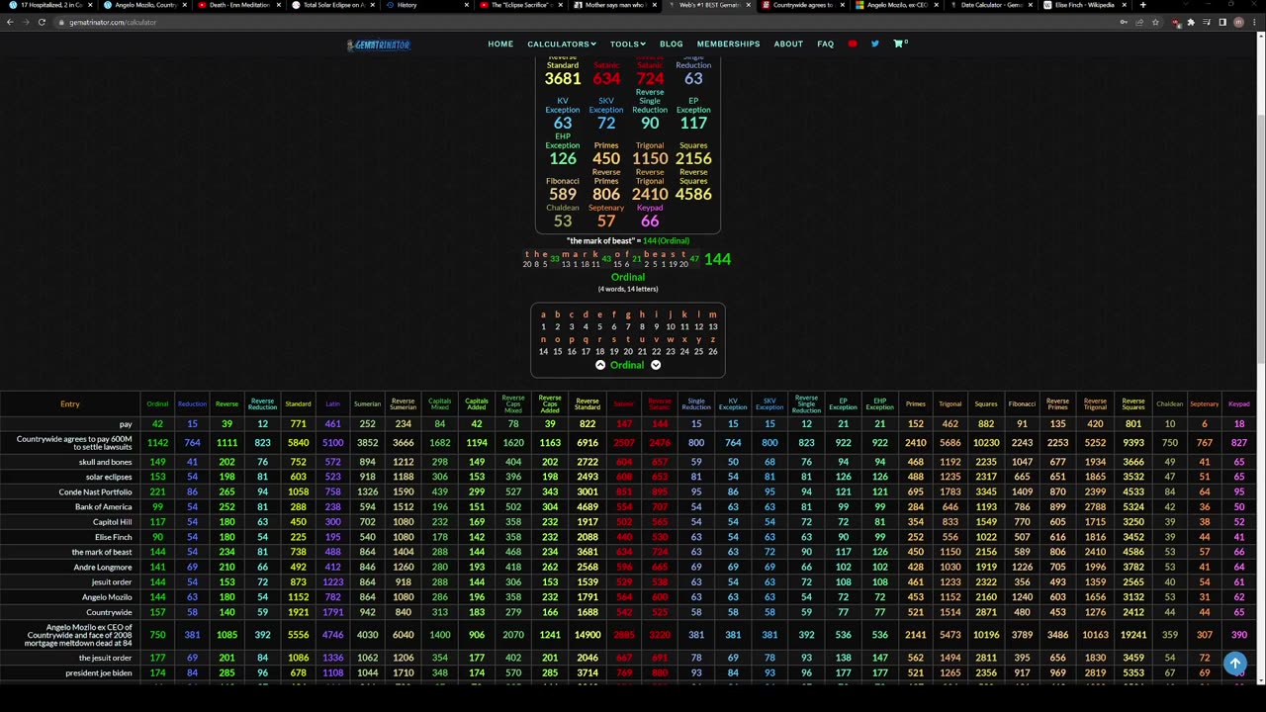Click the Latin column header

pyautogui.click(x=332, y=403)
